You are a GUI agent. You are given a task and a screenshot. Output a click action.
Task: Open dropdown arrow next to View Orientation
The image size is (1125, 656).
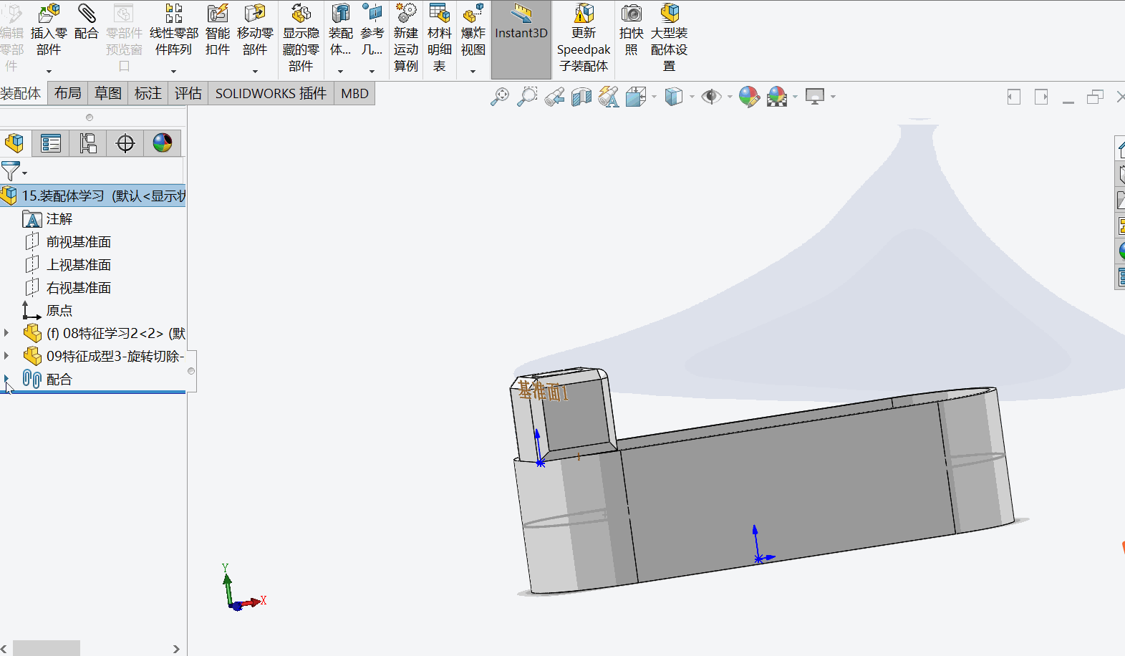click(x=654, y=97)
